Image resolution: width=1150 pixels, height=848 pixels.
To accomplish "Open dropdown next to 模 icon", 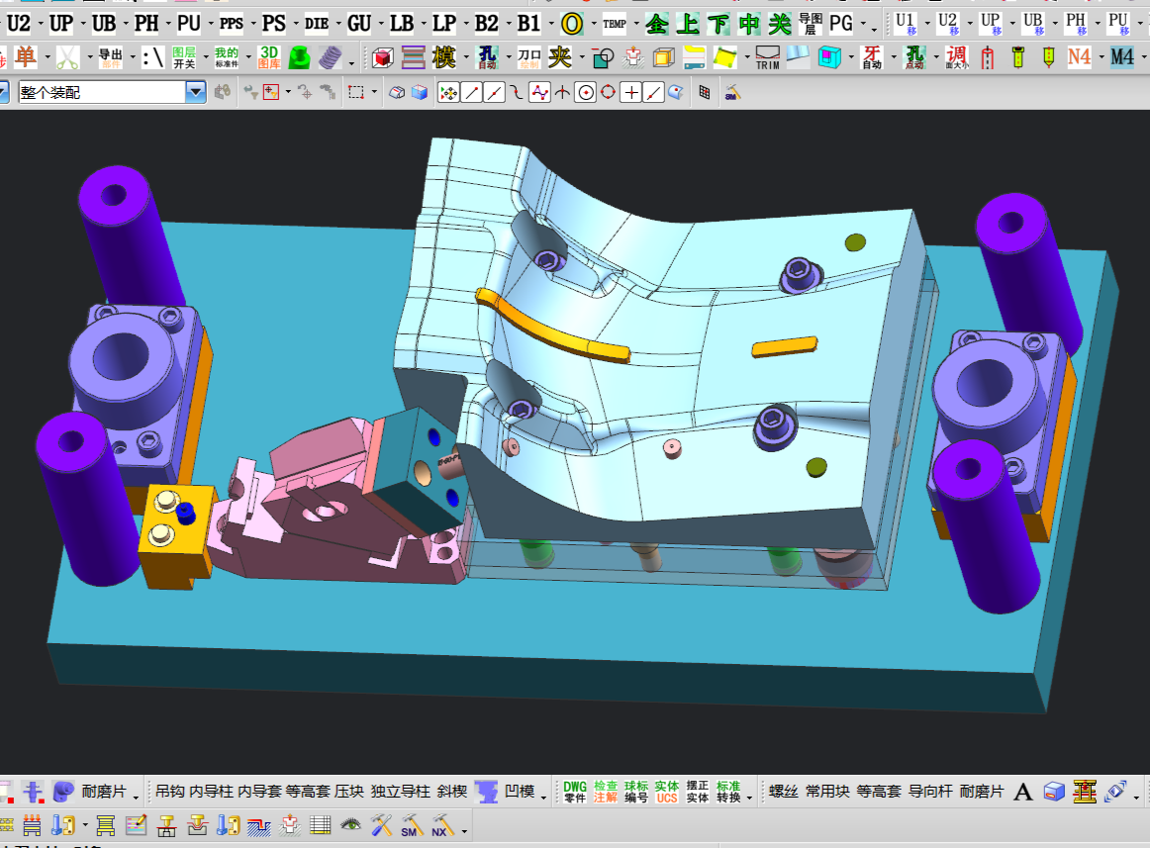I will tap(466, 56).
